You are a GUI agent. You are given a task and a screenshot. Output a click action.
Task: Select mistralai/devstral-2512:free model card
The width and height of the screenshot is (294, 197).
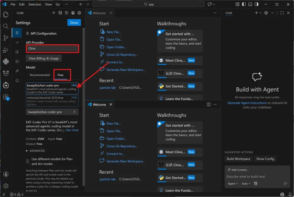click(52, 101)
